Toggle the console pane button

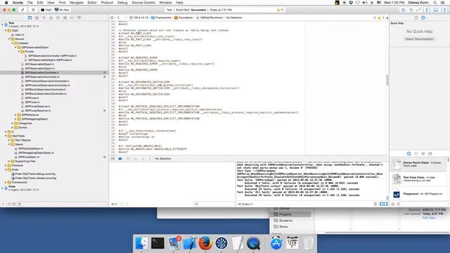click(385, 204)
